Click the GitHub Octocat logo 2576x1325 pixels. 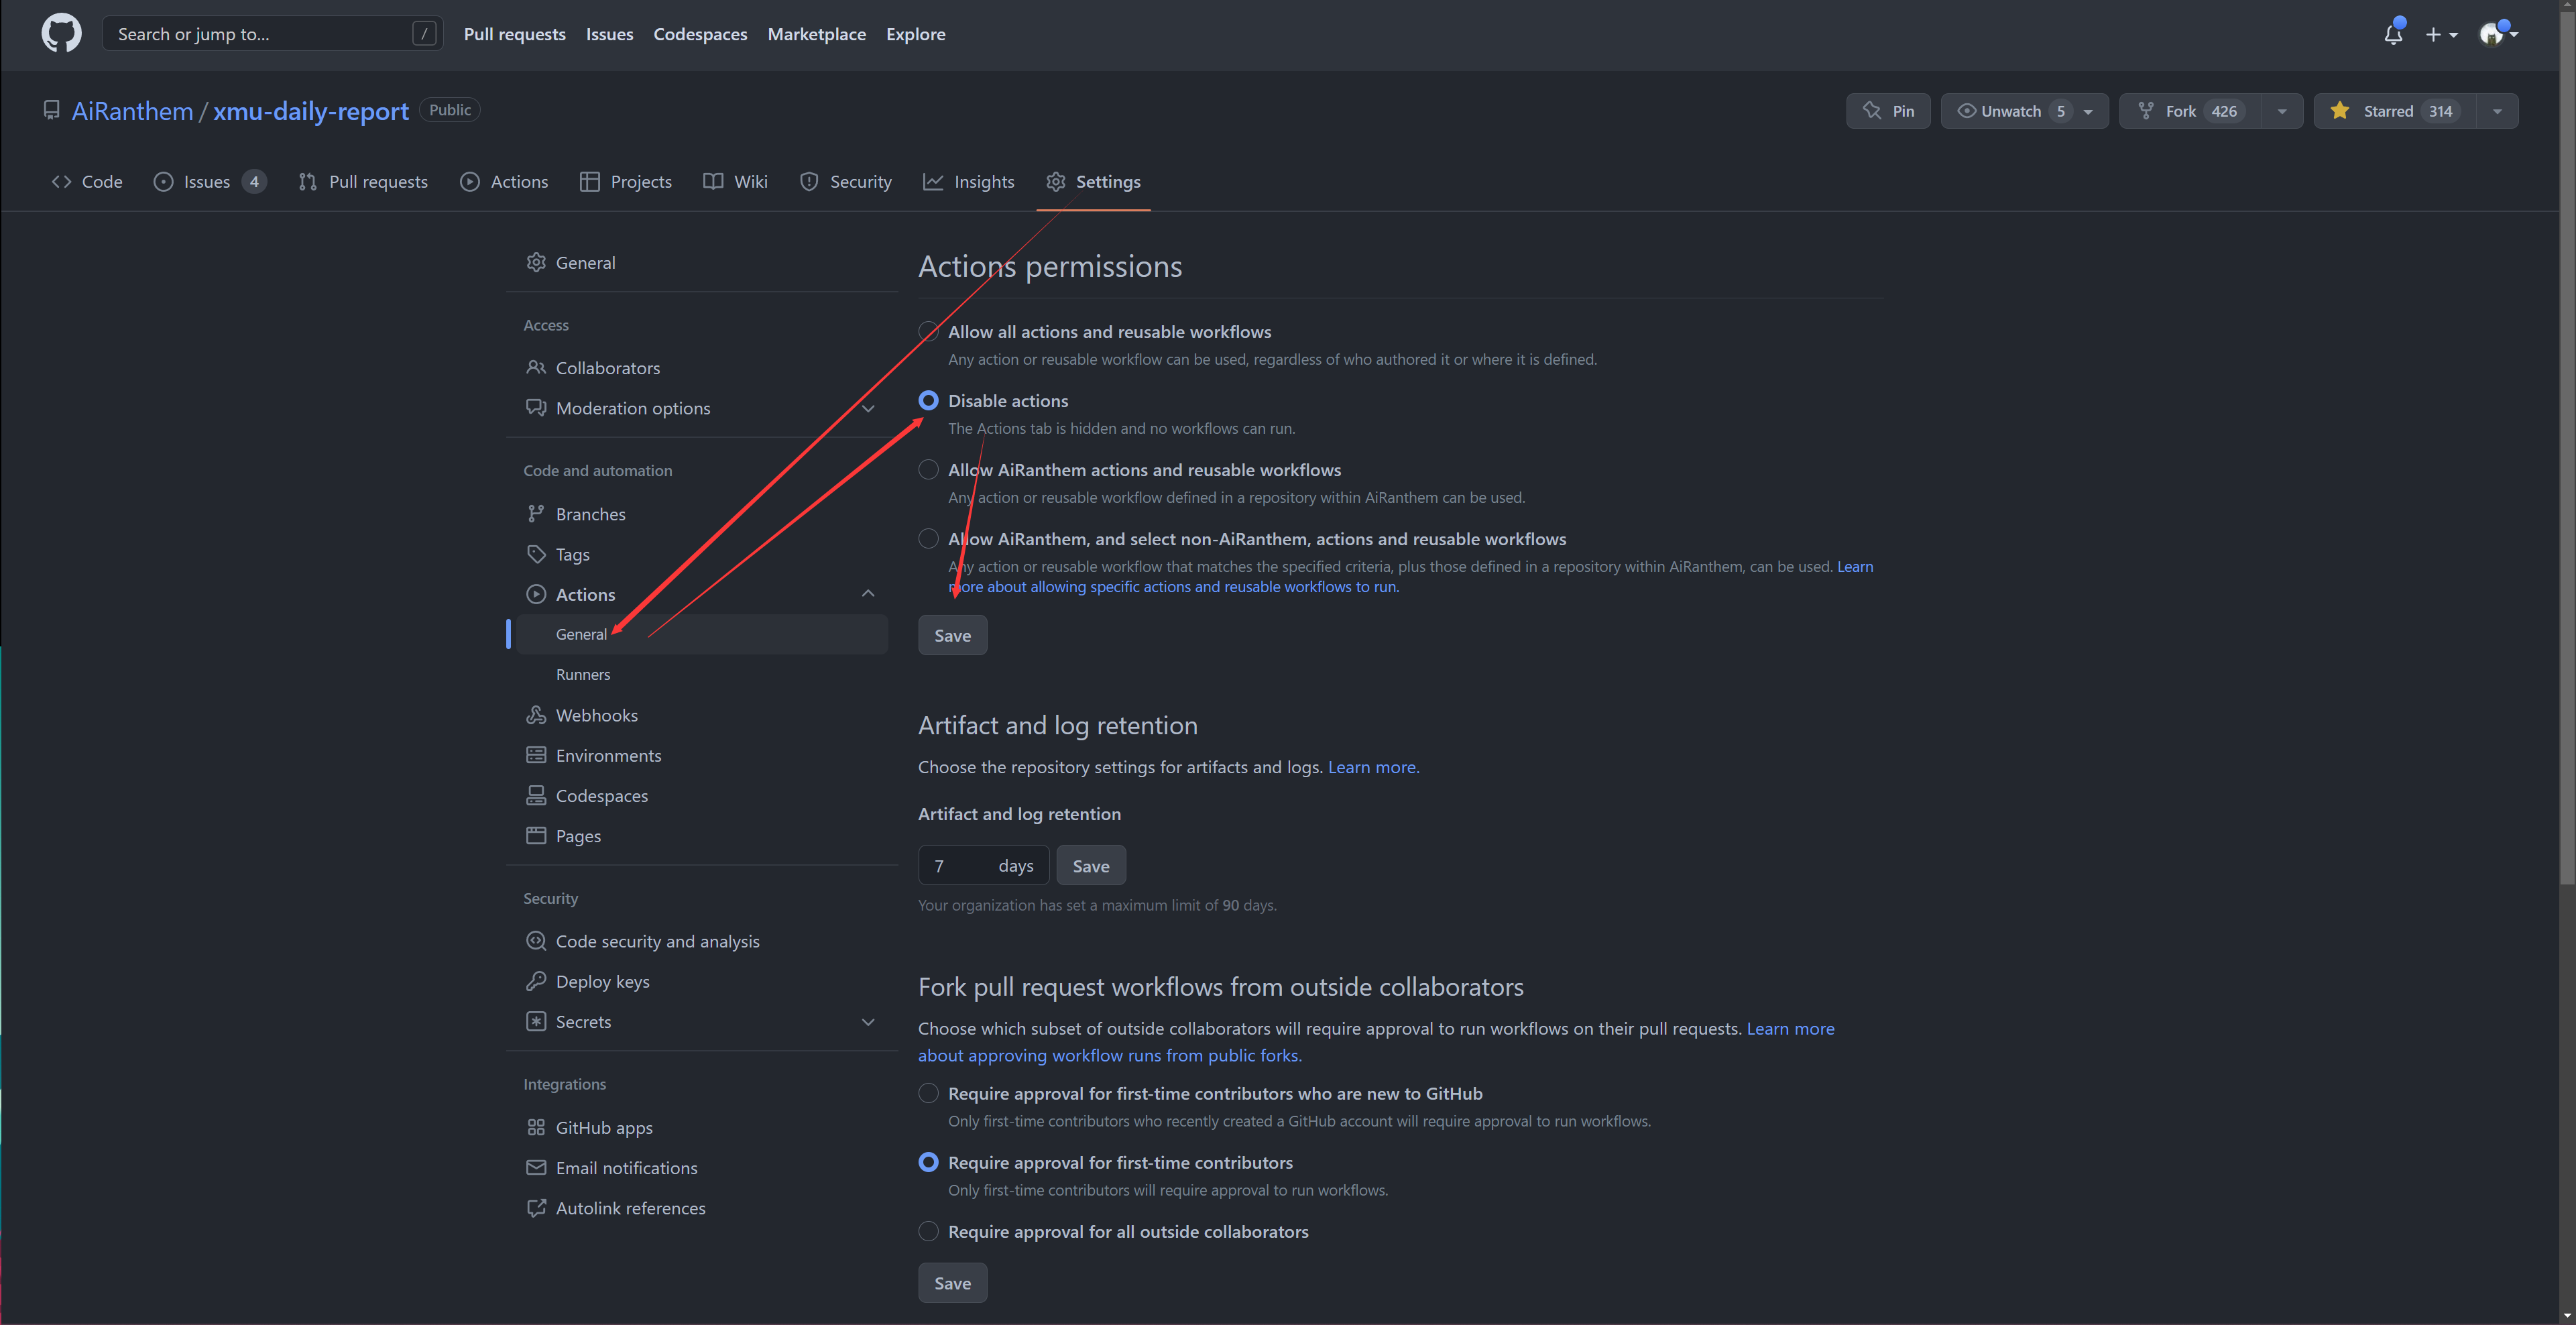(61, 33)
